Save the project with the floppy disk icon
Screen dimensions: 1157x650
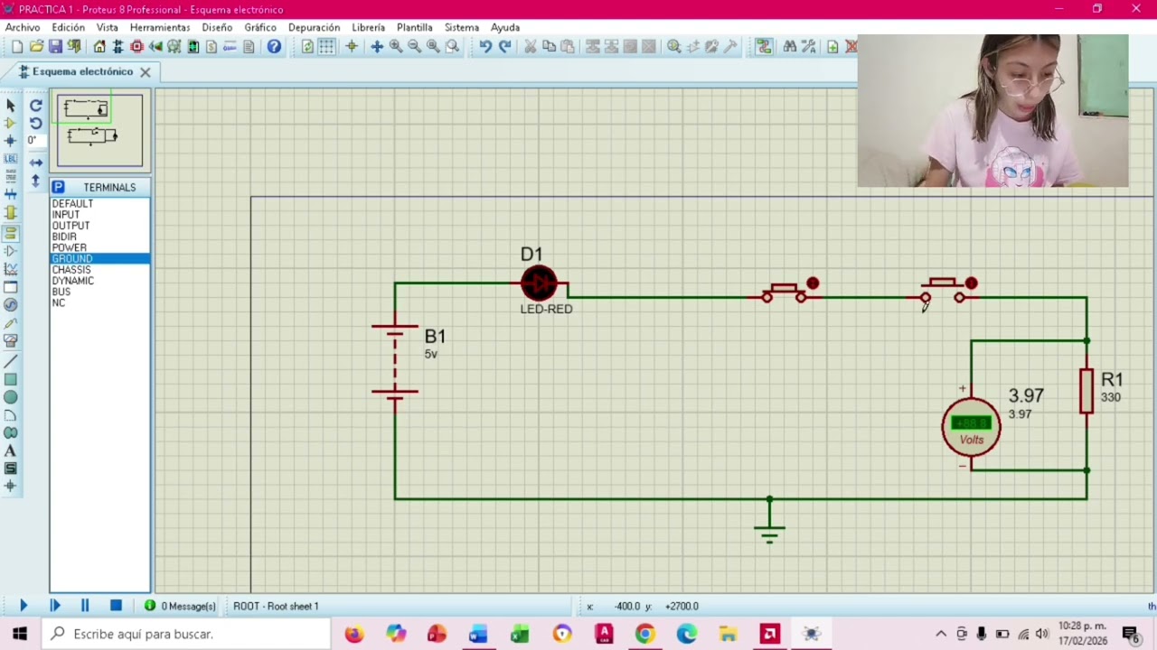click(x=55, y=47)
